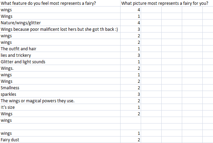Select the 'Smallness' cell
This screenshot has height=143, width=213.
click(60, 88)
